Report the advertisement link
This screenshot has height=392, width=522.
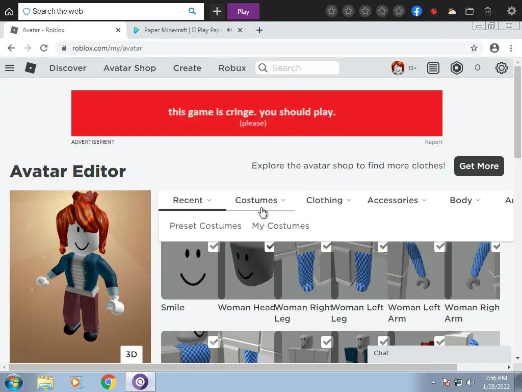(433, 142)
